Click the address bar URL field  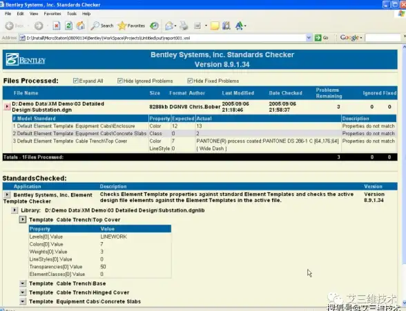point(166,38)
